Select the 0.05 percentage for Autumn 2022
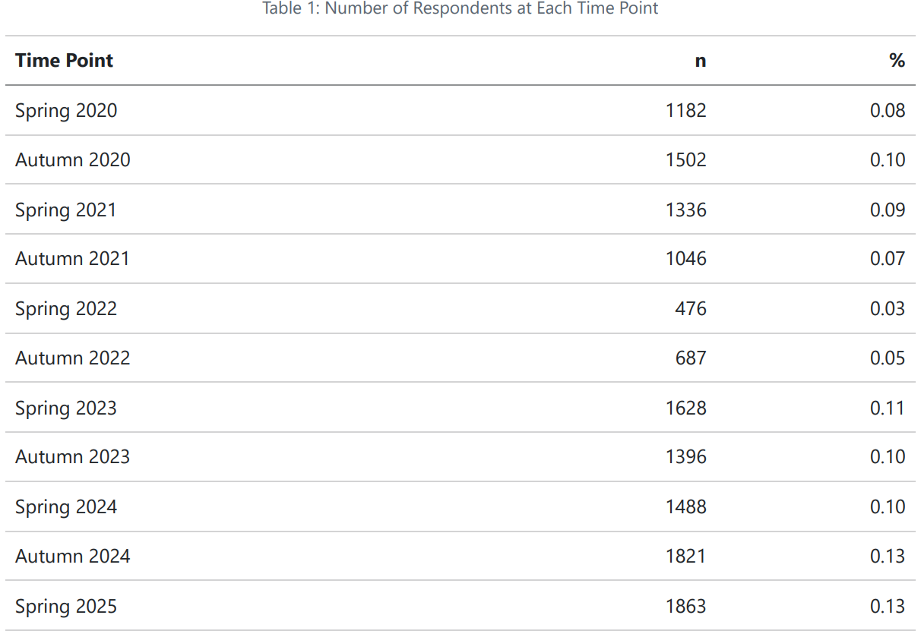Viewport: 921px width, 634px height. [887, 358]
